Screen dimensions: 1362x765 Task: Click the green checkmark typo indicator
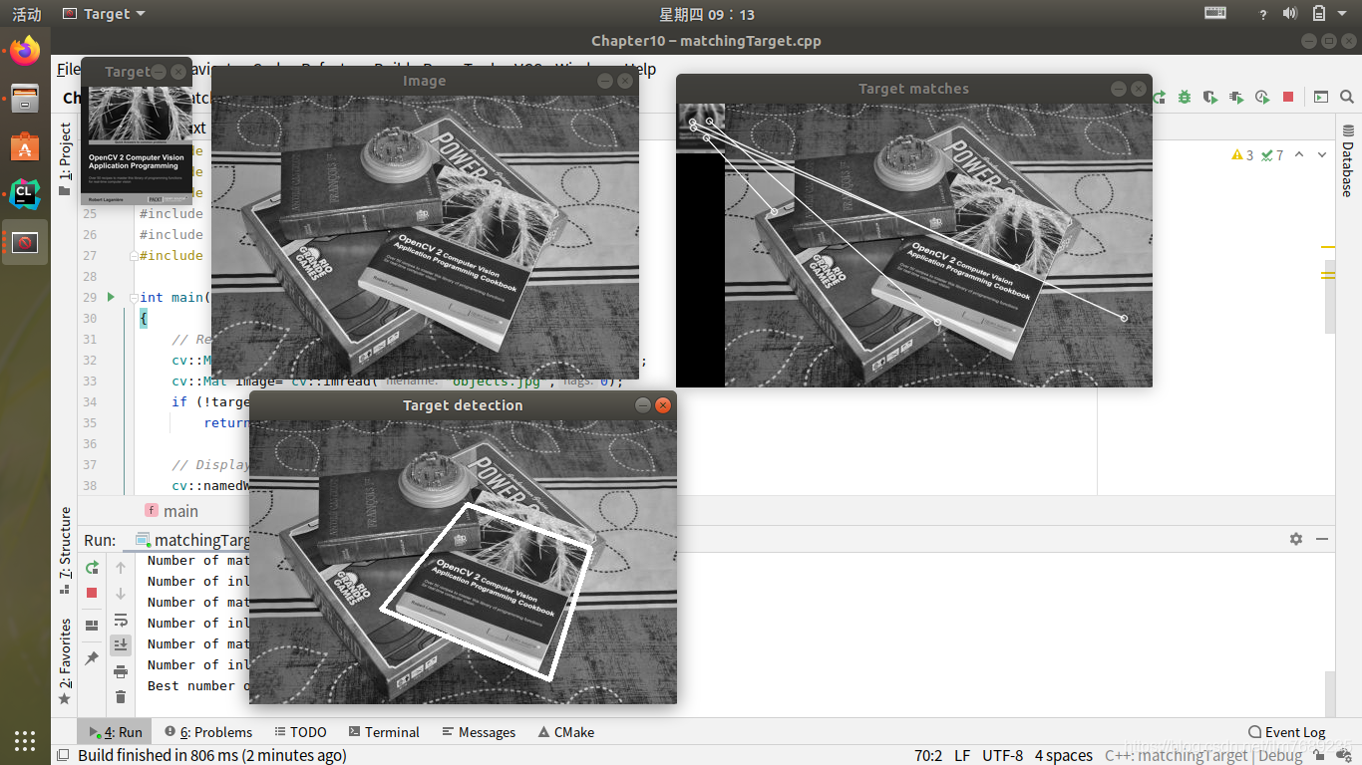(x=1271, y=155)
